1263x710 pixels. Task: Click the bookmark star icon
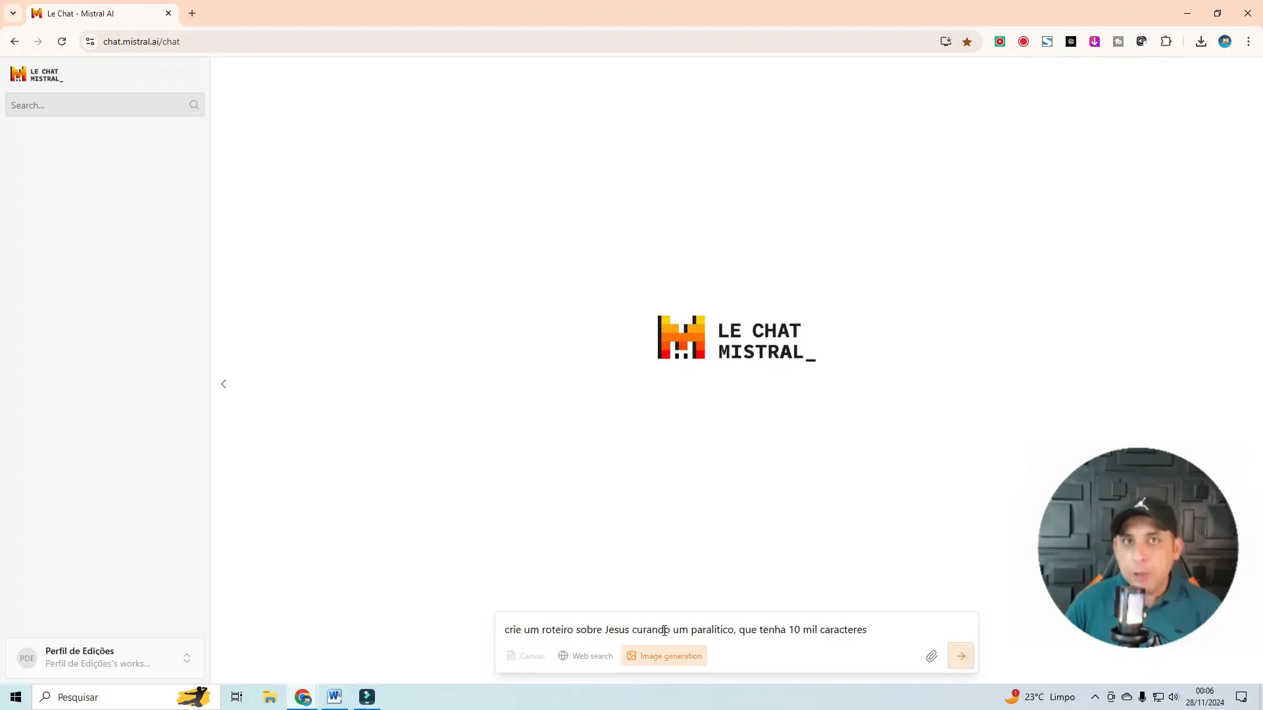(967, 41)
